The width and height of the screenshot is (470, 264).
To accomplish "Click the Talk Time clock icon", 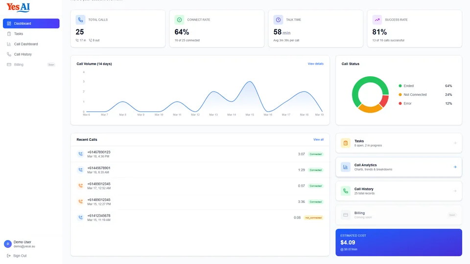I will (x=278, y=20).
